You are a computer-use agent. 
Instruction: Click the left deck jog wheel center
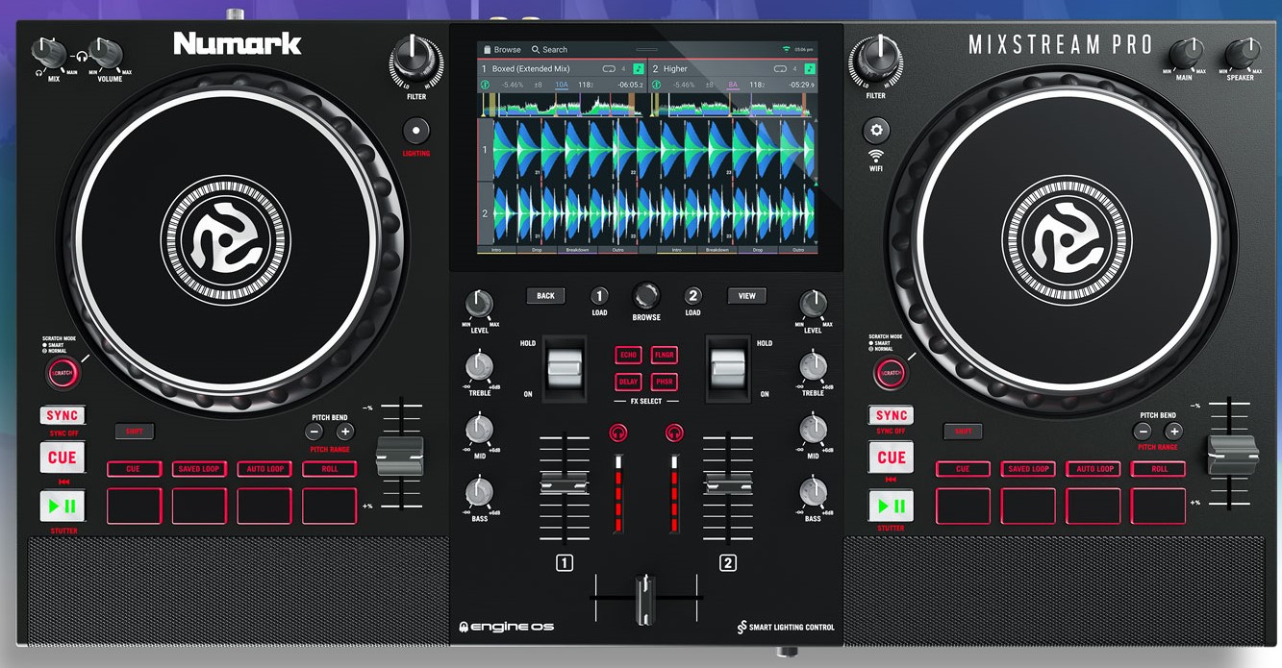[x=225, y=240]
